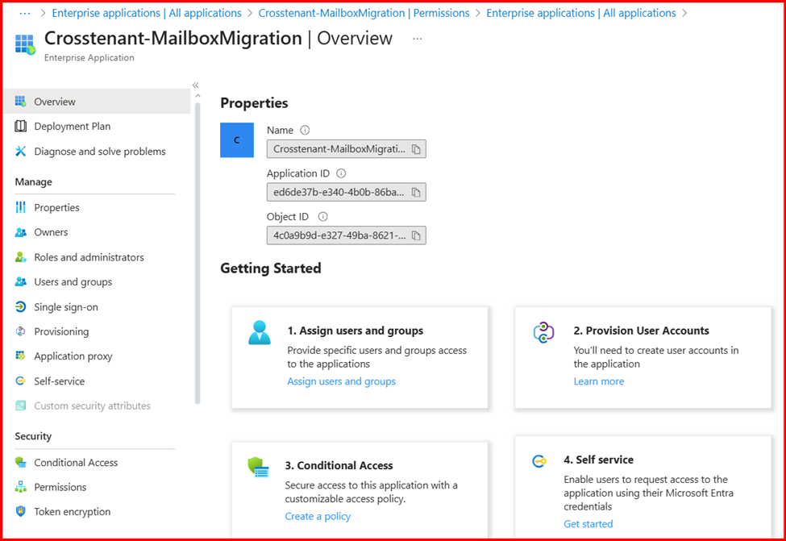Click the info icon next to Object ID
786x541 pixels.
tap(323, 217)
